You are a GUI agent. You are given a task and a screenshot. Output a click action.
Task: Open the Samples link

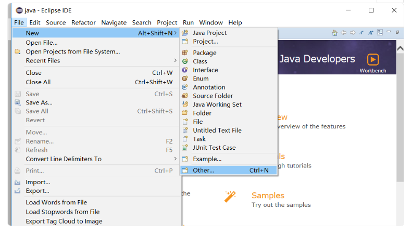[x=268, y=196]
